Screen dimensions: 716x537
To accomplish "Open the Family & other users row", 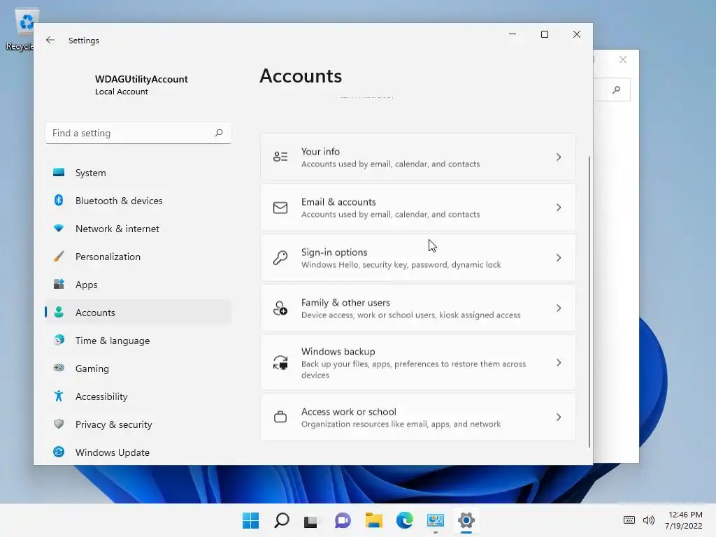I will [418, 308].
